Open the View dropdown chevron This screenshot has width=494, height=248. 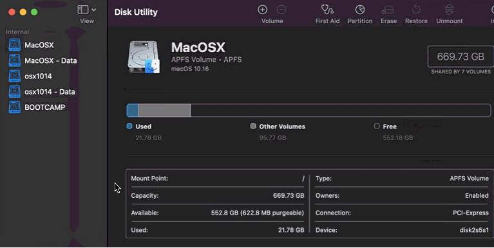(x=93, y=10)
